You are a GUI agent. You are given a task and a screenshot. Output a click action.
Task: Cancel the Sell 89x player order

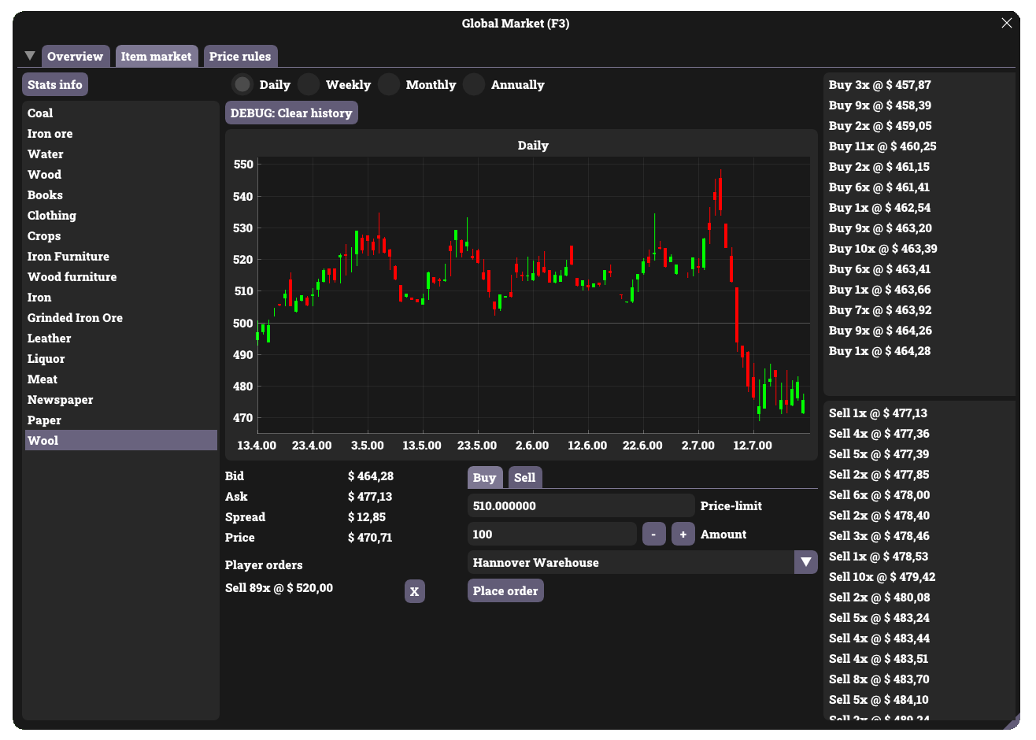pos(414,591)
